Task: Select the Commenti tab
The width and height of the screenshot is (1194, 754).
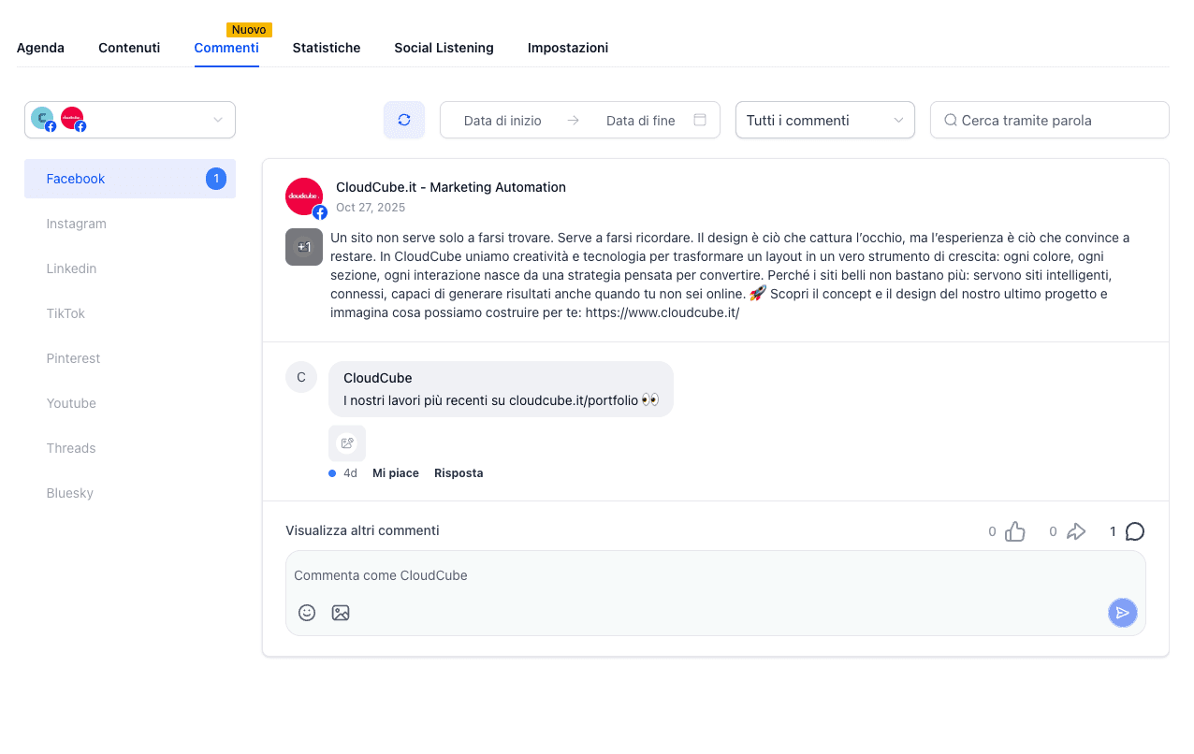Action: pyautogui.click(x=226, y=48)
